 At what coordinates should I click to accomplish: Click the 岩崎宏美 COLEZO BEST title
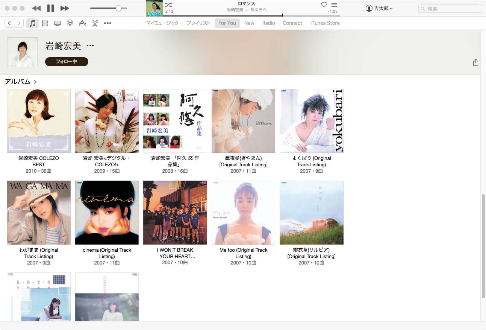(39, 161)
